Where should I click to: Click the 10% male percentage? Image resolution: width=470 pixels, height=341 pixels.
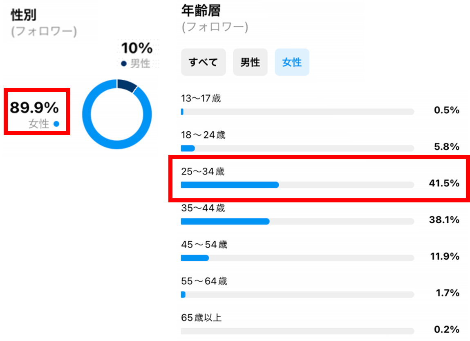pos(137,48)
